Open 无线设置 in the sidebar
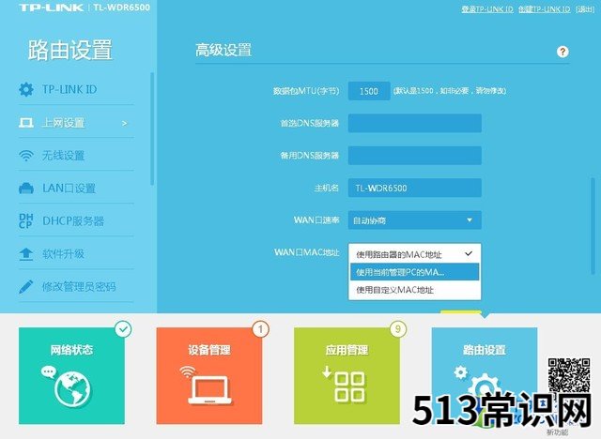This screenshot has width=601, height=439. (76, 156)
